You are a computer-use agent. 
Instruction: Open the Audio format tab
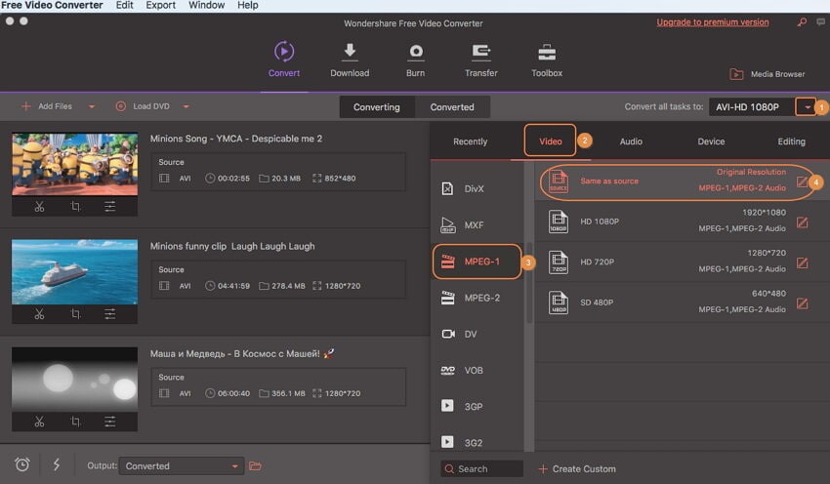[631, 141]
